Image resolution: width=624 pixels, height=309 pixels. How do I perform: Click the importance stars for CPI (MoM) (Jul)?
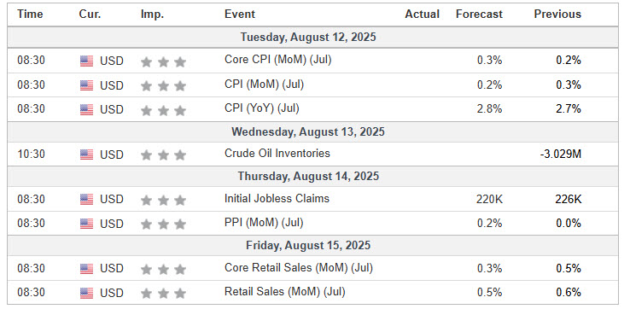163,85
